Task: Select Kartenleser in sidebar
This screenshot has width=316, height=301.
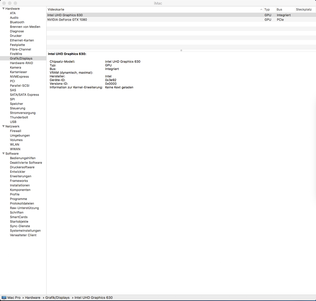Action: click(18, 72)
